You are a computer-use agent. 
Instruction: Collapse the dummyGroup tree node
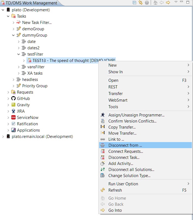13,35
